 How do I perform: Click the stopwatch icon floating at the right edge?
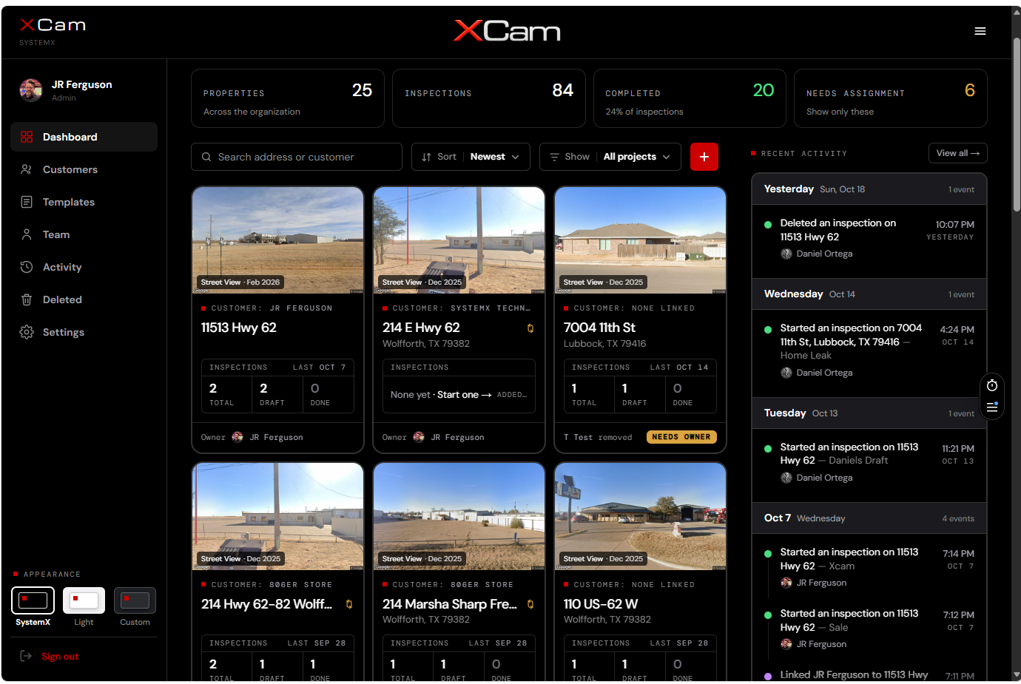pyautogui.click(x=992, y=385)
